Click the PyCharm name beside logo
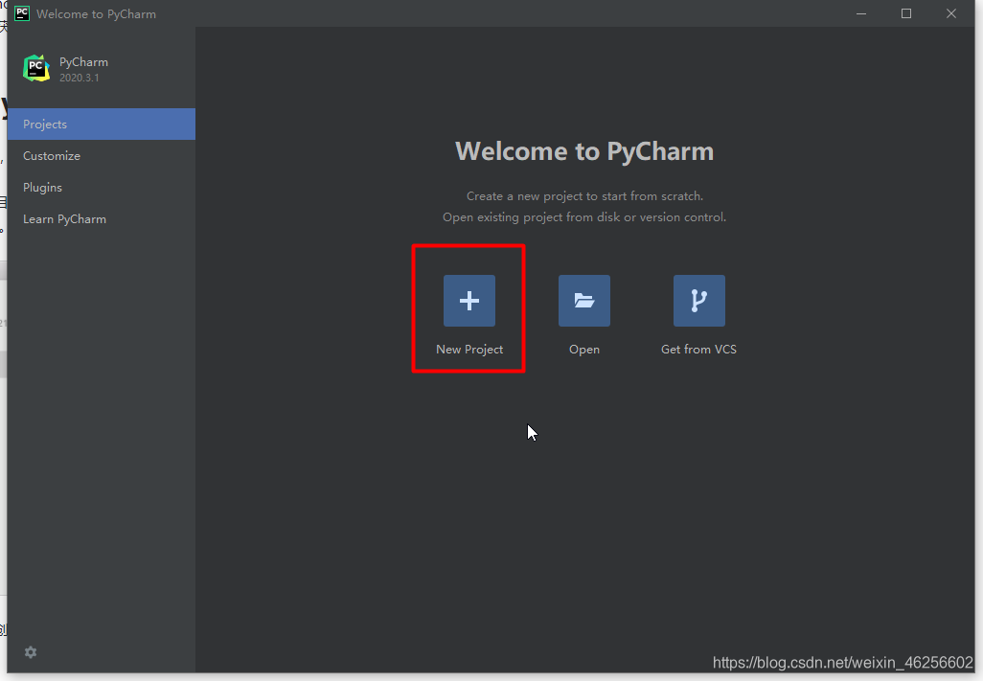983x681 pixels. pos(83,62)
